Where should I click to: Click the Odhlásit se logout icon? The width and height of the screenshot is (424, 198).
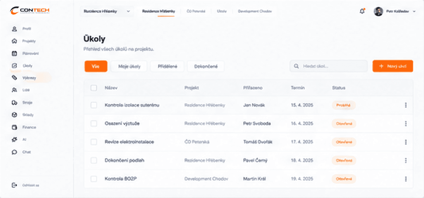click(14, 185)
